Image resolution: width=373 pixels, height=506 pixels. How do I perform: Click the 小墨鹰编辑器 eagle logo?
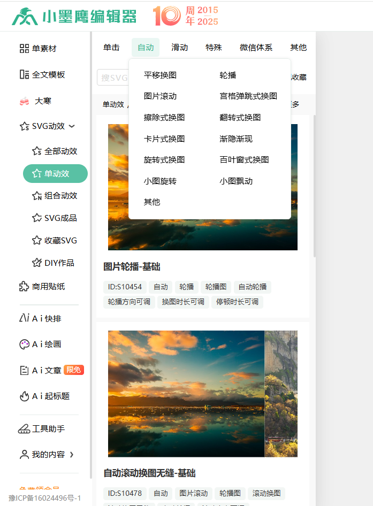coord(25,17)
